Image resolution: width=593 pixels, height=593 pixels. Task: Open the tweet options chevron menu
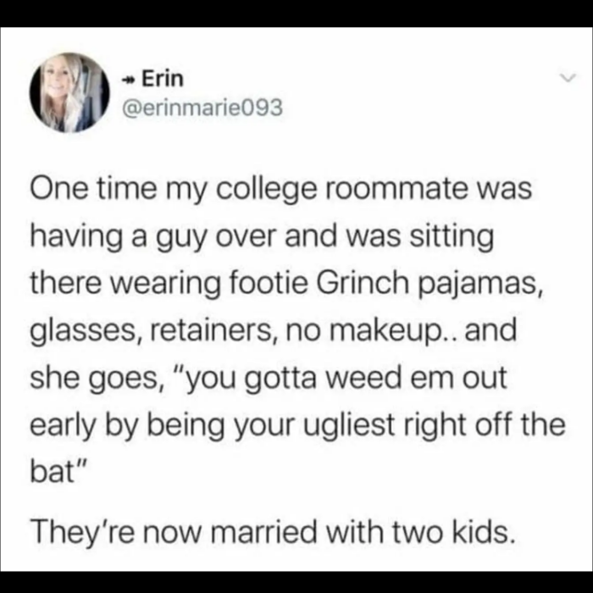click(568, 78)
